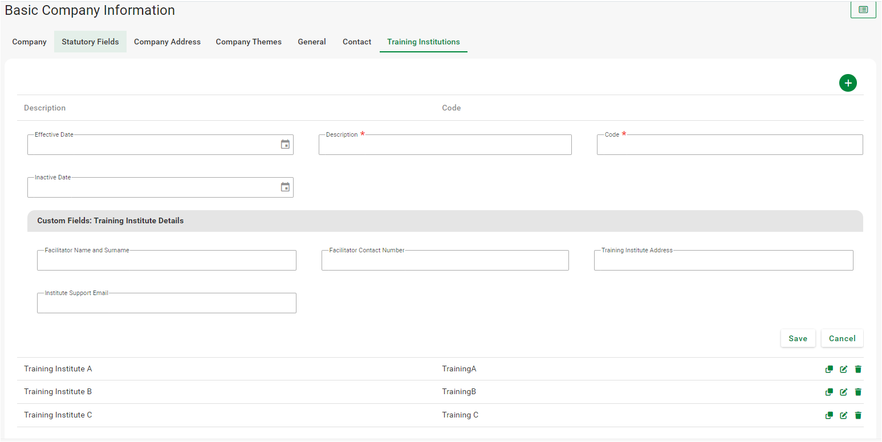
Task: Delete the Training Institute C entry
Action: pos(858,415)
